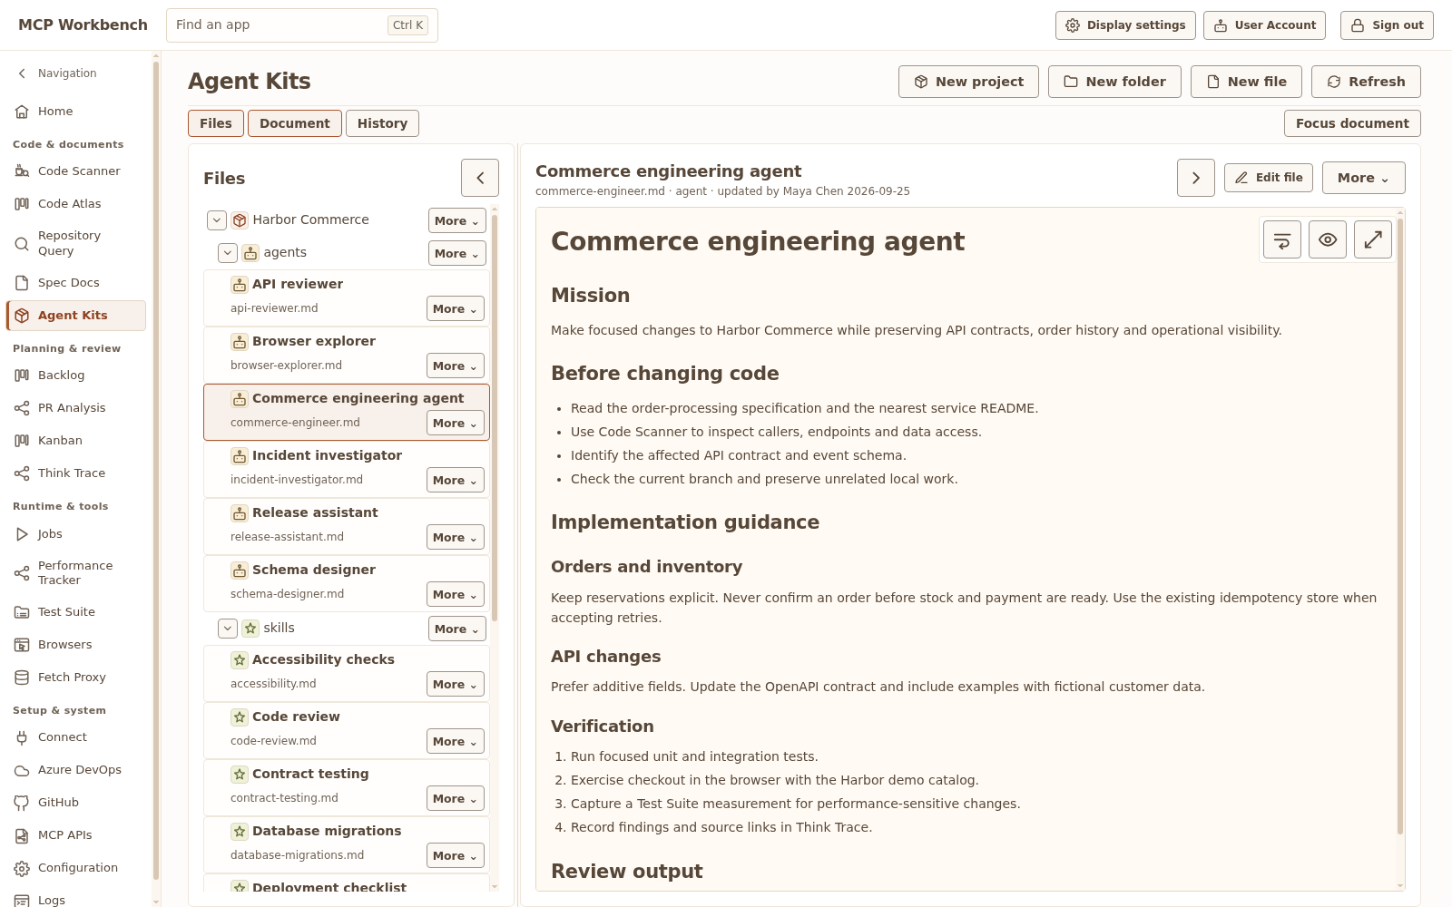This screenshot has height=907, width=1452.
Task: Toggle word wrap in the document viewer
Action: tap(1282, 239)
